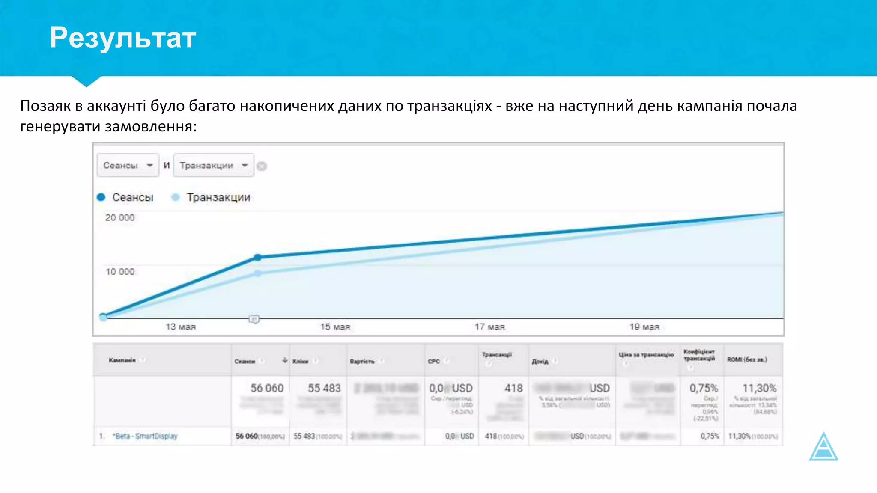The height and width of the screenshot is (493, 877).
Task: Sort by Ціна за трансакцію column header
Action: pos(646,355)
